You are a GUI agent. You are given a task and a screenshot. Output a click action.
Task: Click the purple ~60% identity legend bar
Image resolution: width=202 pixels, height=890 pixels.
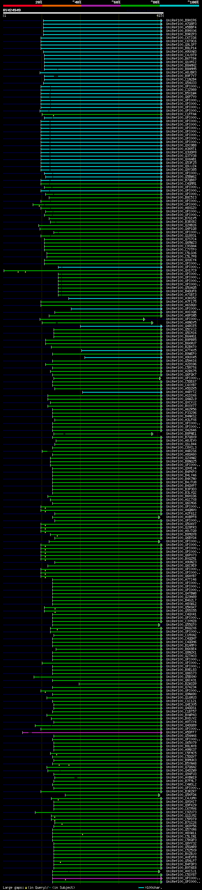pyautogui.click(x=101, y=6)
